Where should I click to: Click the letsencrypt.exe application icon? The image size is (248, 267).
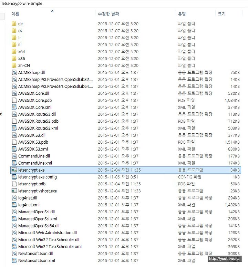(x=14, y=170)
